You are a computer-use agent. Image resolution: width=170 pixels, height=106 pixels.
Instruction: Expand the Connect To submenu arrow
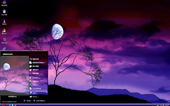point(45,85)
